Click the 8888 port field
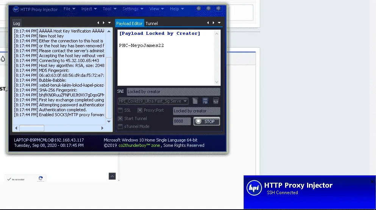 [182, 121]
